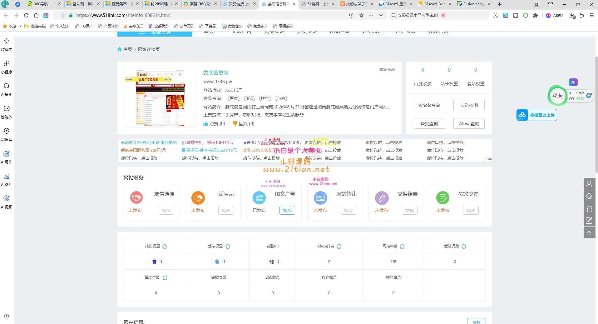The height and width of the screenshot is (324, 598).
Task: Open the 收藏夹 sidebar icon
Action: point(7,45)
